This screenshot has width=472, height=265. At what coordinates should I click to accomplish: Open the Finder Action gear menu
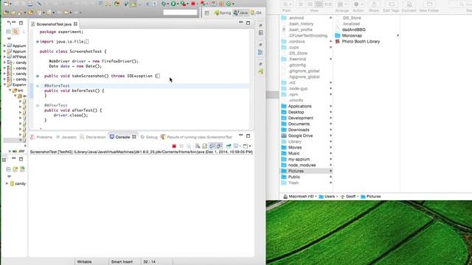(x=358, y=4)
